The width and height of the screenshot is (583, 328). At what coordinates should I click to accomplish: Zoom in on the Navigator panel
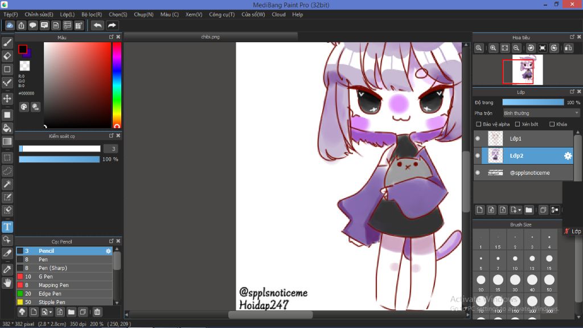[x=493, y=48]
